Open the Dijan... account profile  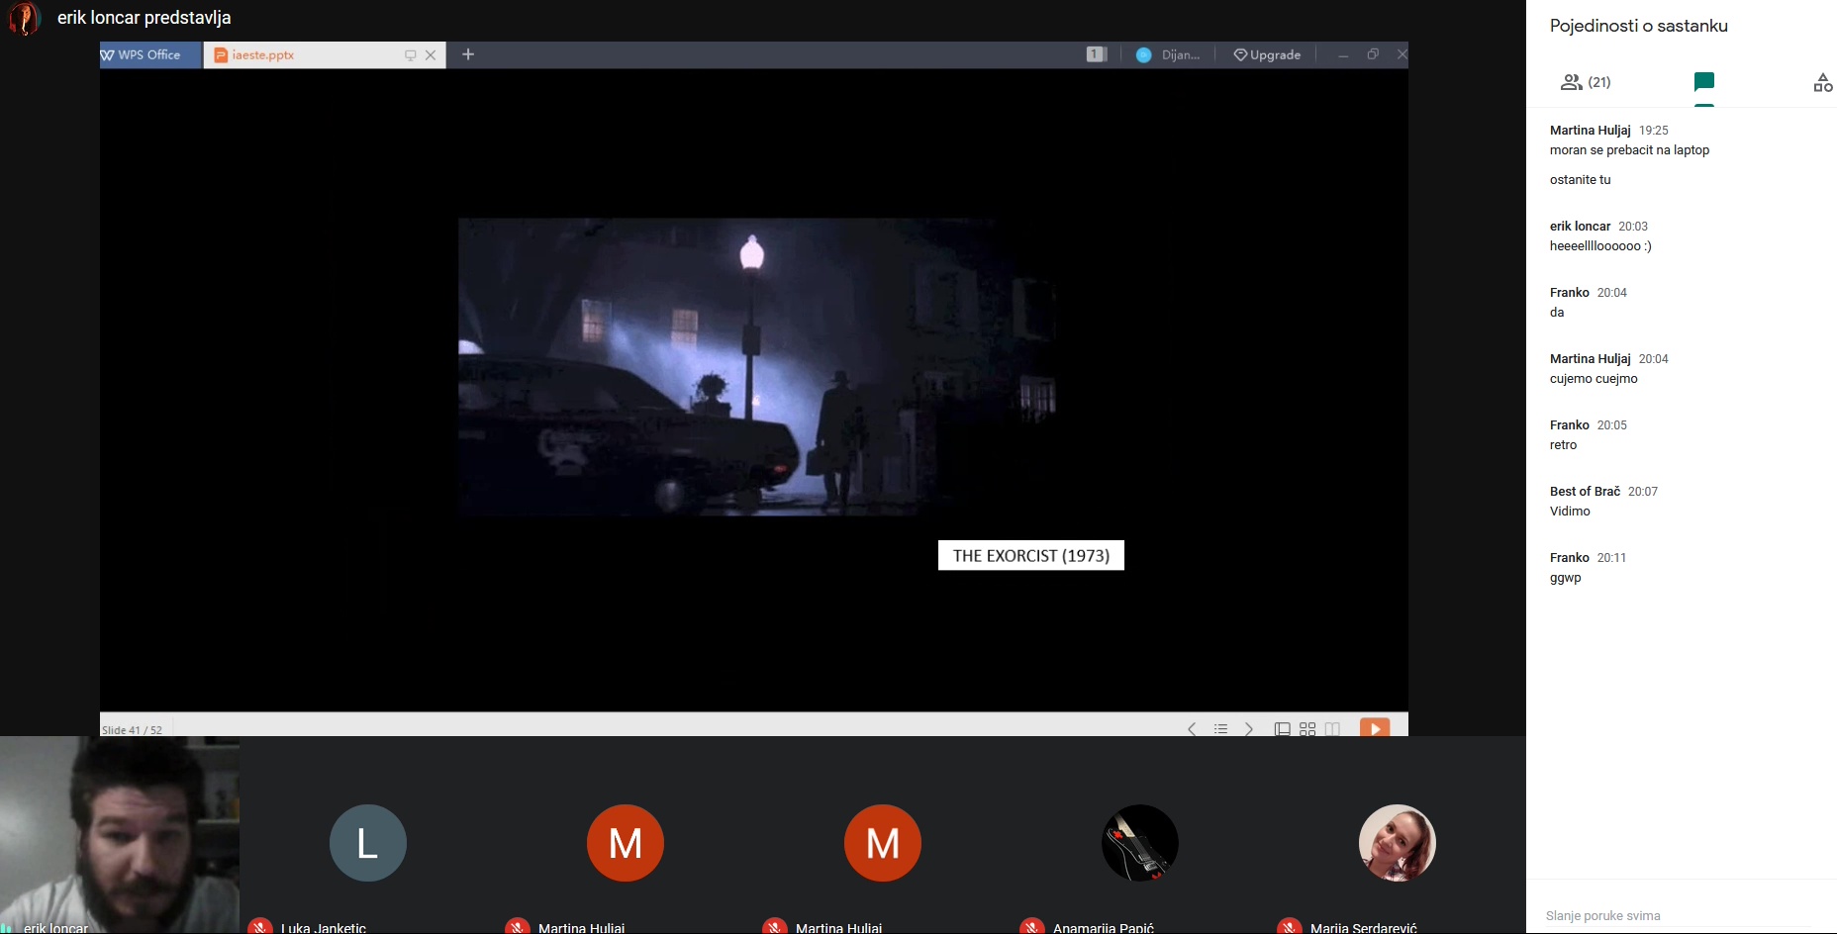pyautogui.click(x=1168, y=55)
